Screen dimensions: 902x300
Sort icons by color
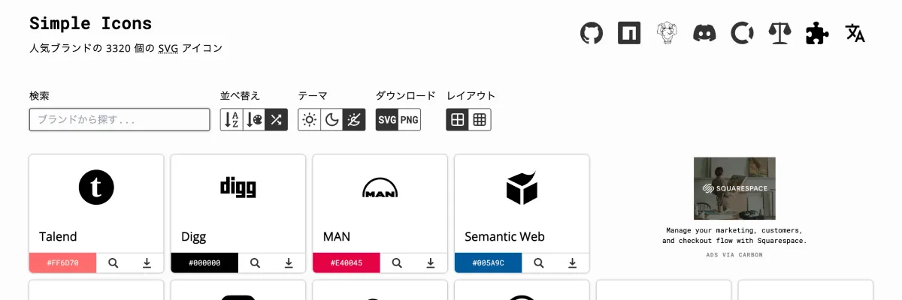pyautogui.click(x=254, y=120)
